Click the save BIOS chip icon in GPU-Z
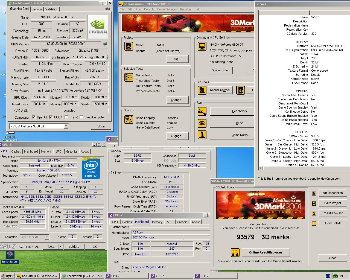This screenshot has height=280, width=350. click(105, 44)
